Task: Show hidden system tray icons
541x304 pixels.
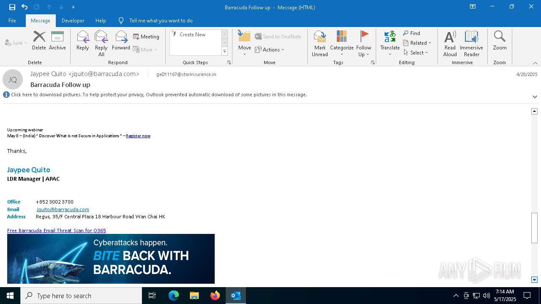Action: pos(456,296)
